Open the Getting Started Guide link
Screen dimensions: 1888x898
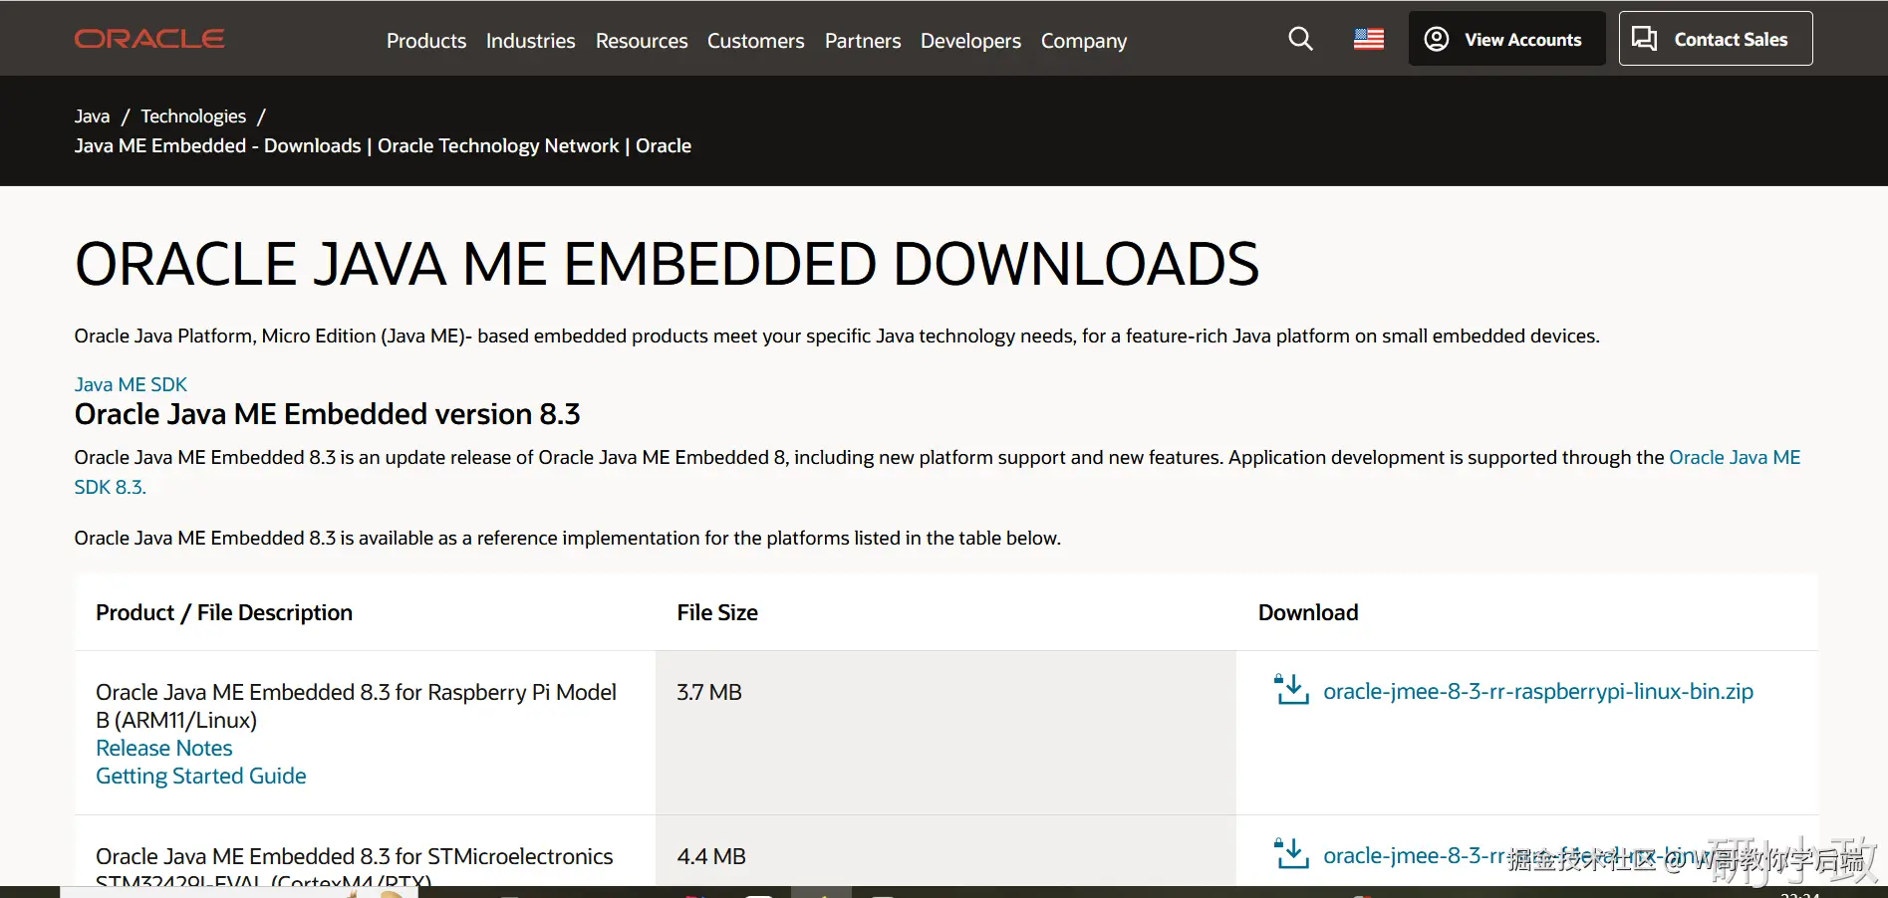201,776
